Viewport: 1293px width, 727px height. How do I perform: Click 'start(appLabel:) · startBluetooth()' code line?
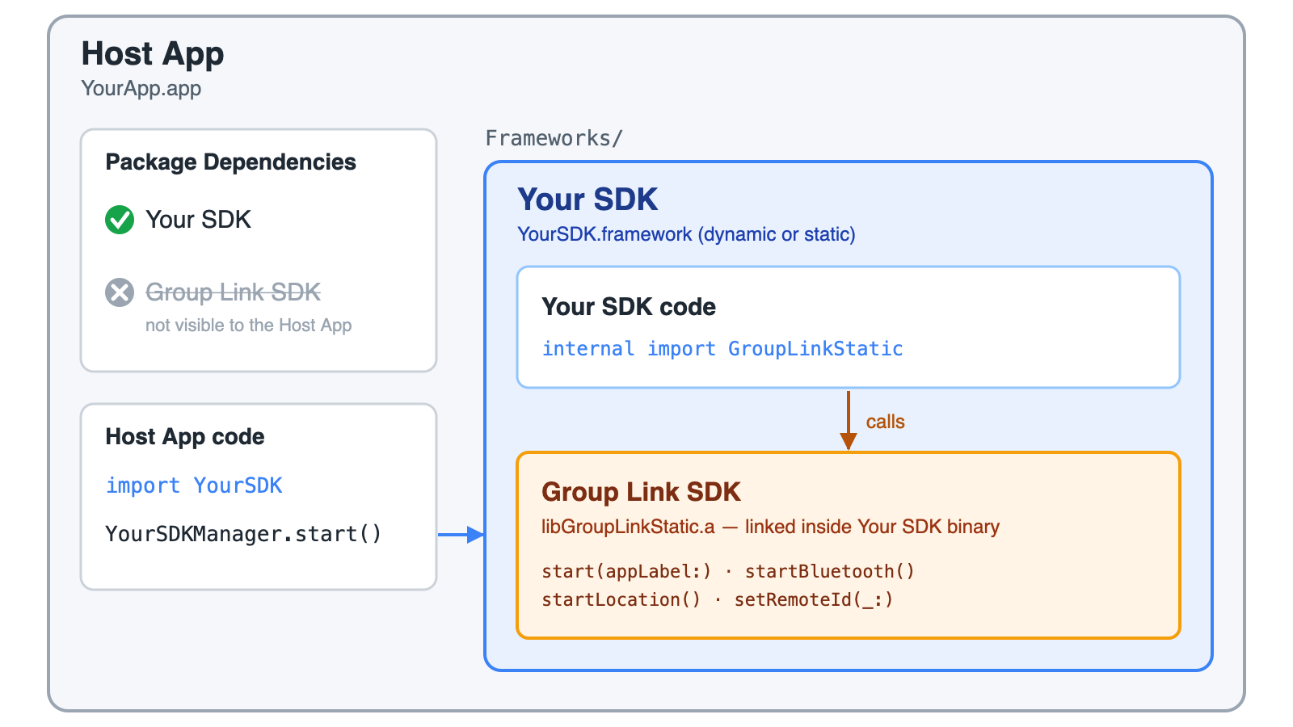(x=728, y=571)
